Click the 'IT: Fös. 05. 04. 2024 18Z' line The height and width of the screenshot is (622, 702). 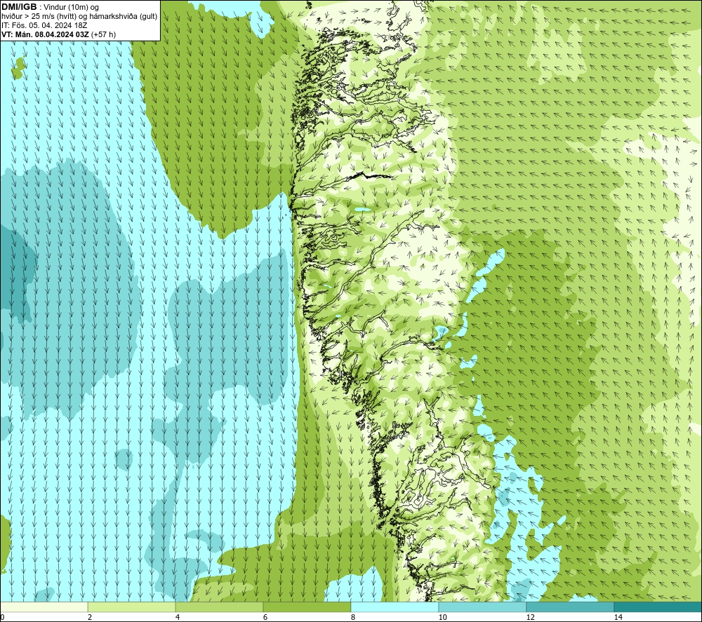tap(44, 25)
